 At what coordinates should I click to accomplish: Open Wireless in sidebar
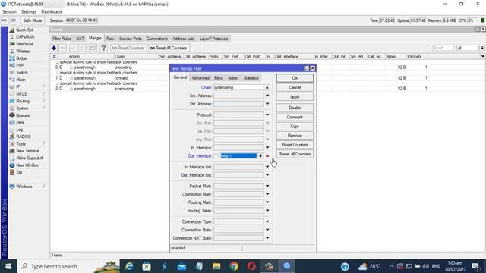click(24, 51)
